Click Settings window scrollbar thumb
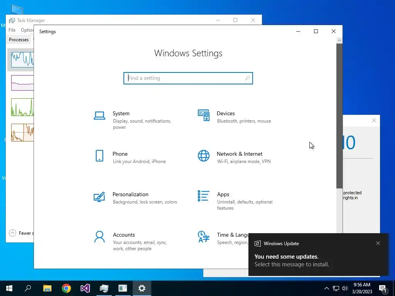The height and width of the screenshot is (296, 395). pyautogui.click(x=339, y=116)
